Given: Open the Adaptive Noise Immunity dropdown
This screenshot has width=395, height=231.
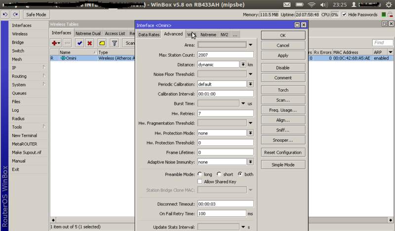Looking at the screenshot, I should pos(250,162).
